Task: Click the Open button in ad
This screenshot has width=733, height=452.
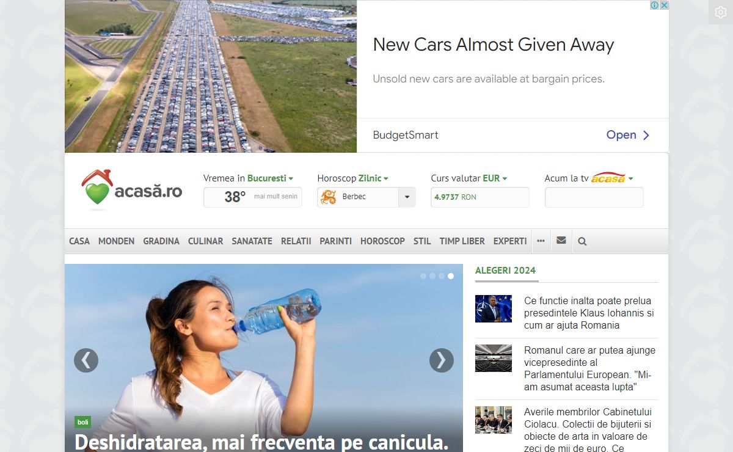Action: pos(628,135)
